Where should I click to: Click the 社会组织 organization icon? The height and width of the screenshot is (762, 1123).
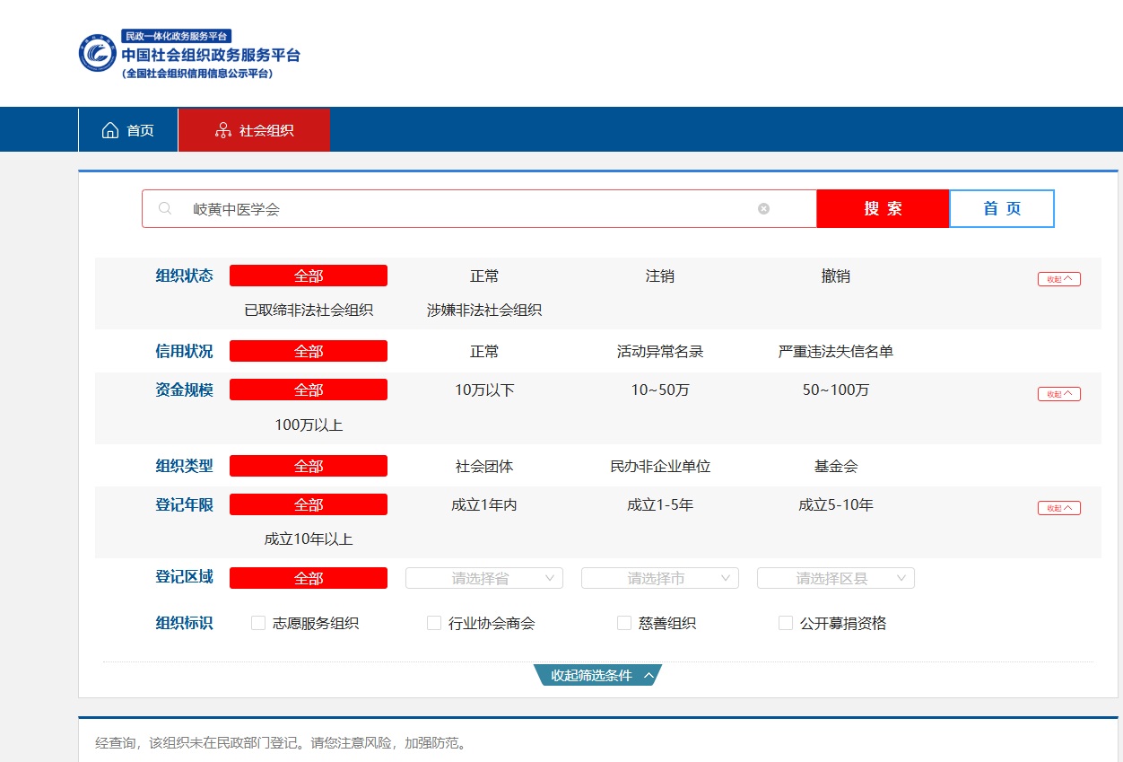222,130
